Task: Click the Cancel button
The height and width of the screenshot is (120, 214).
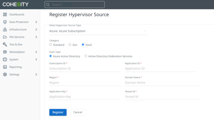Action: [78, 112]
